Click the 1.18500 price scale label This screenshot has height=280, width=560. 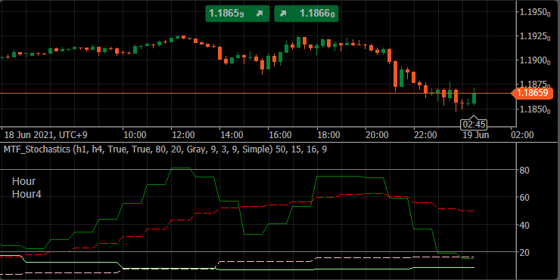(535, 109)
